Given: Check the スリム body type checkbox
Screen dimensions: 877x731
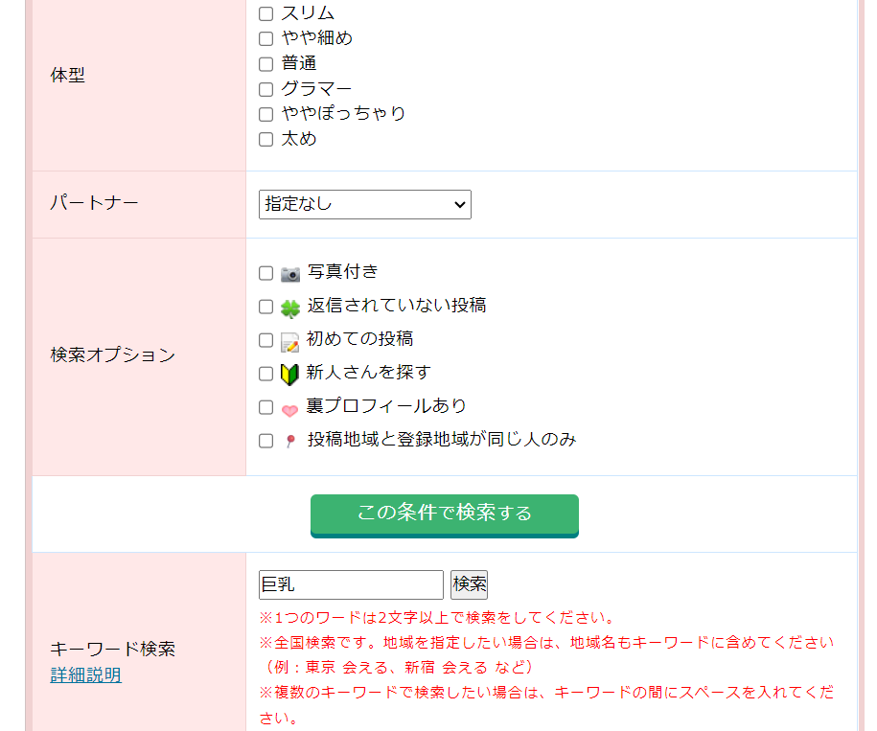Looking at the screenshot, I should 266,14.
